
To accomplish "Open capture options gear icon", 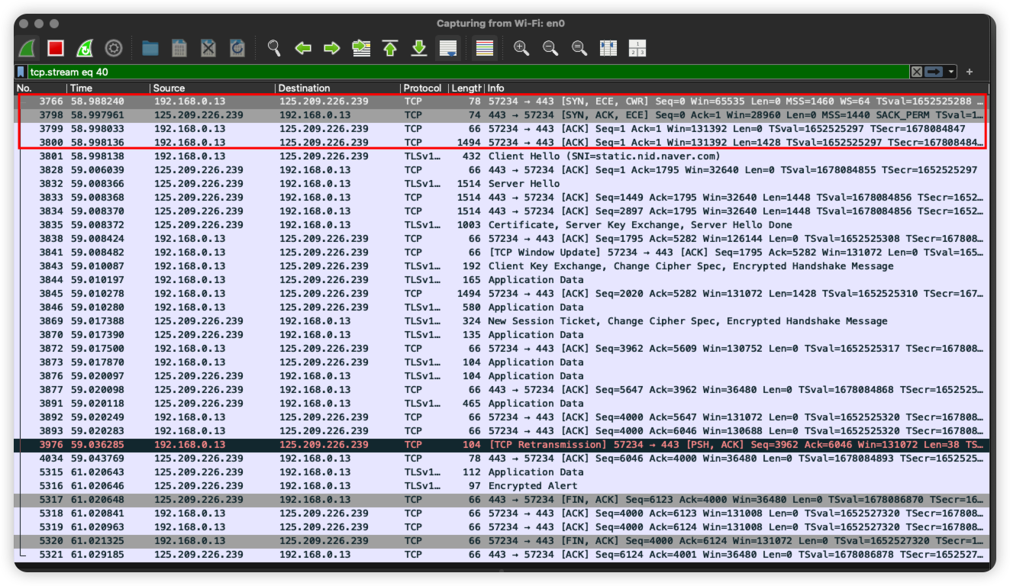I will [114, 48].
